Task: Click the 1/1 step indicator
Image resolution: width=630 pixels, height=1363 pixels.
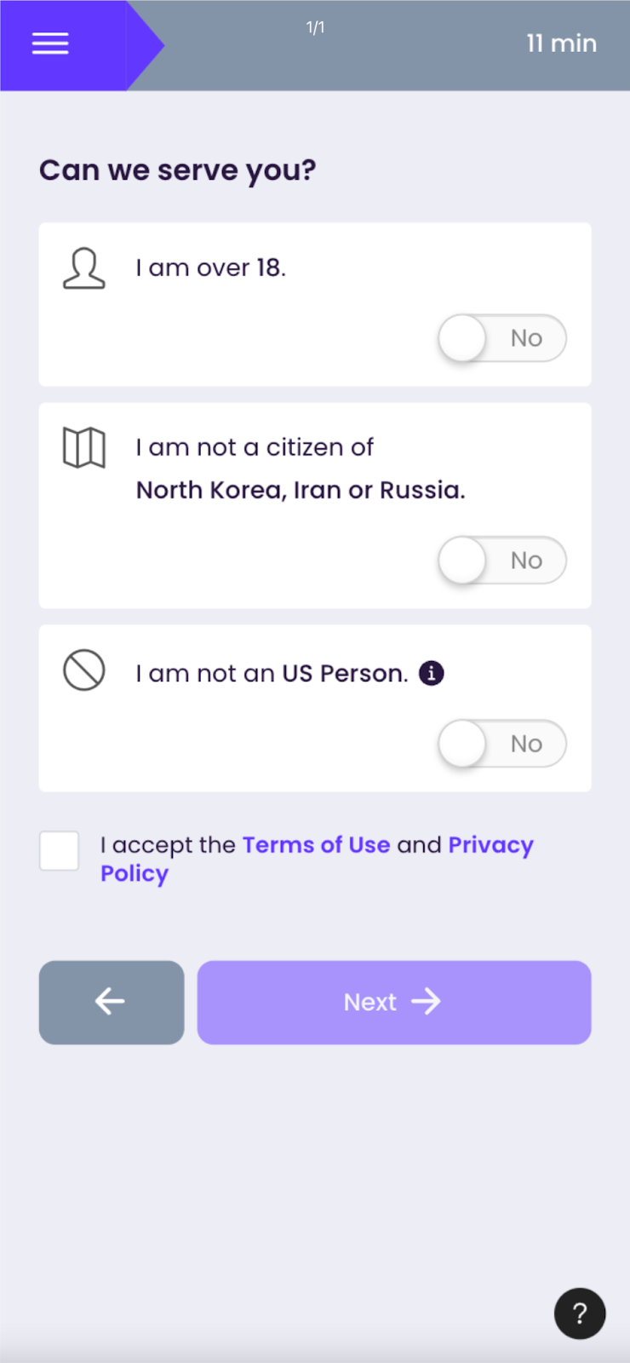Action: (315, 28)
